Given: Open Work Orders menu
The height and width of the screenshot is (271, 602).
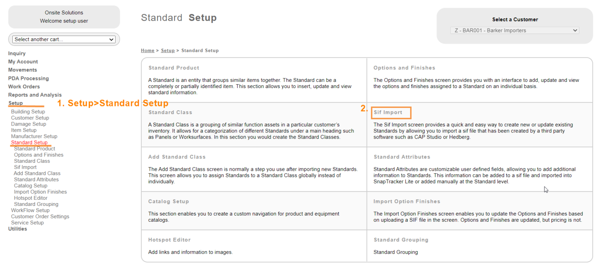Looking at the screenshot, I should point(24,87).
